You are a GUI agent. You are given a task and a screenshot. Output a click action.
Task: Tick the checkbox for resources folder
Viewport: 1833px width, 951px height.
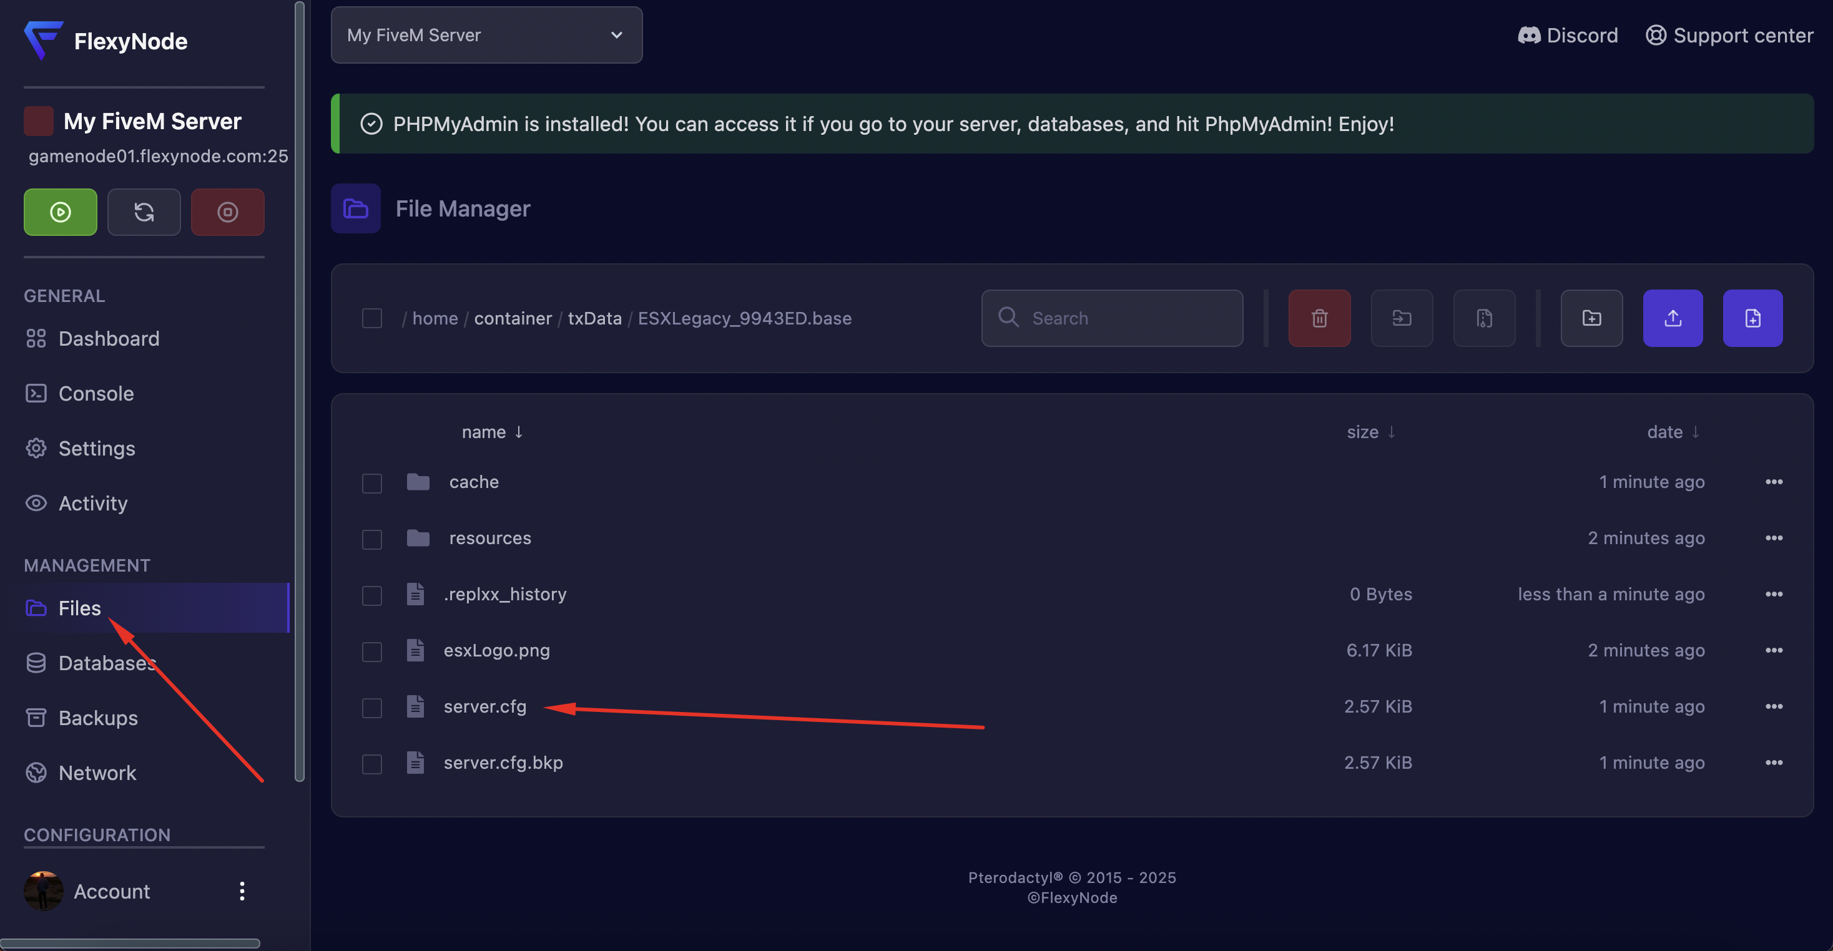coord(371,539)
